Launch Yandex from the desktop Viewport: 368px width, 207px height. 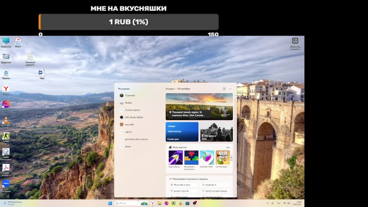coord(6,90)
